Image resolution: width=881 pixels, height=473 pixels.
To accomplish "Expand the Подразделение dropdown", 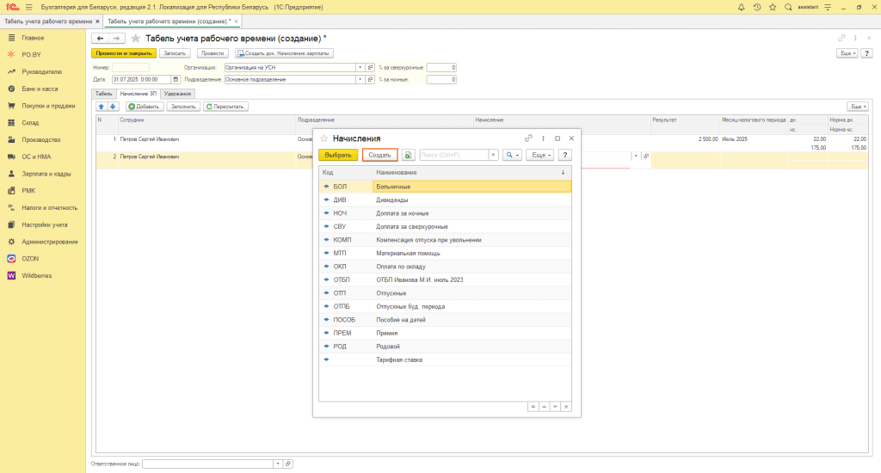I will 360,80.
